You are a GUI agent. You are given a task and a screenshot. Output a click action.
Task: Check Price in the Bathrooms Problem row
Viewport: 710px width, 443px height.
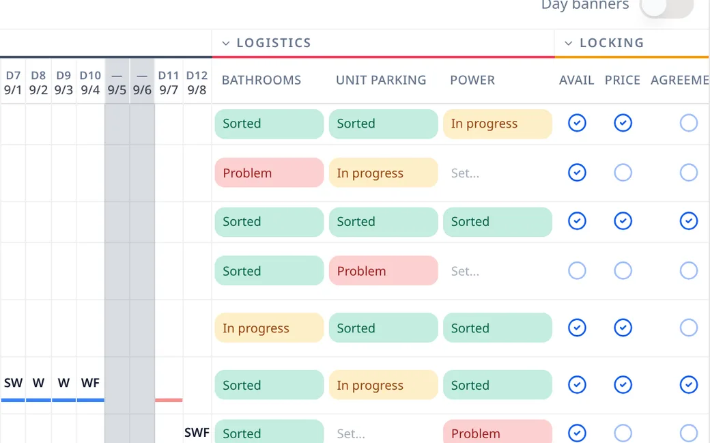click(x=623, y=173)
